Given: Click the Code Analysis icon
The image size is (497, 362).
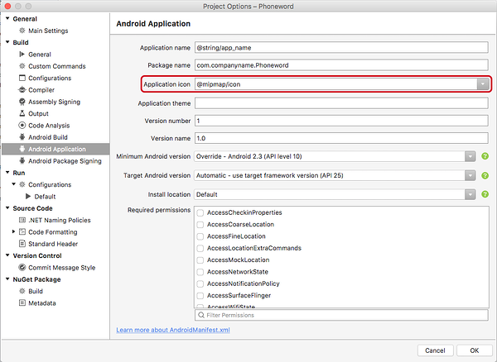Looking at the screenshot, I should click(x=22, y=126).
